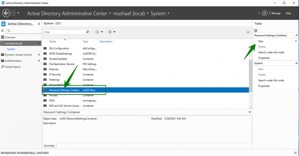Click PSPs folder icon
The height and width of the screenshot is (156, 299).
coord(45,101)
